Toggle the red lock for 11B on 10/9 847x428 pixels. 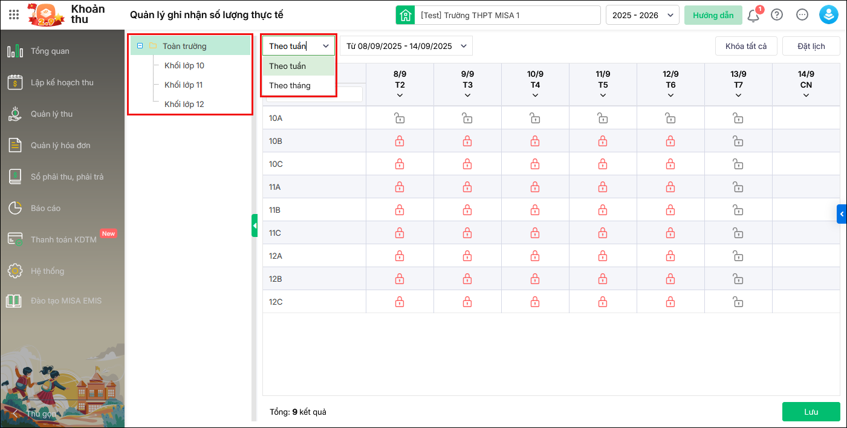pyautogui.click(x=535, y=210)
